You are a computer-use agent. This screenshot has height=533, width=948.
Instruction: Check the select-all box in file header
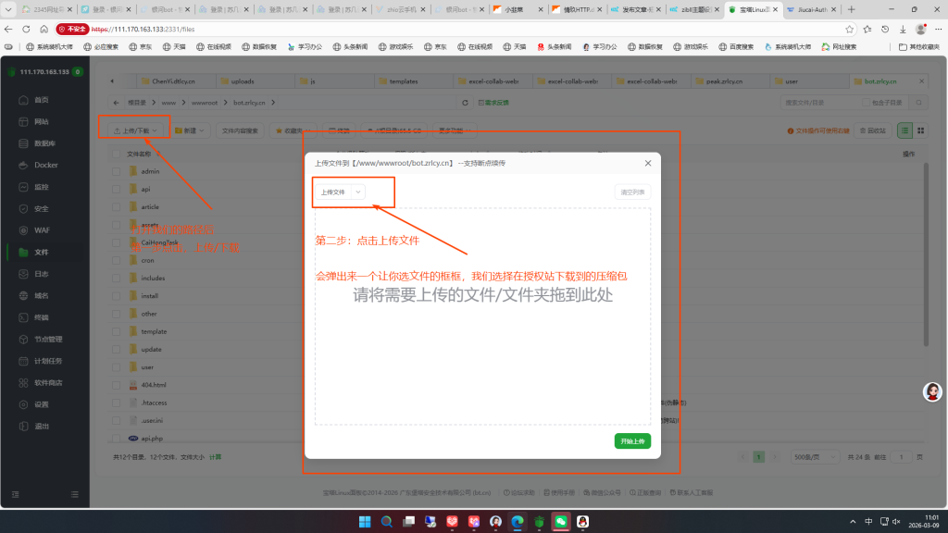(x=117, y=154)
